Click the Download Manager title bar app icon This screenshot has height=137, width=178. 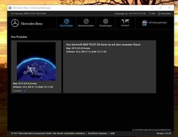[10, 8]
